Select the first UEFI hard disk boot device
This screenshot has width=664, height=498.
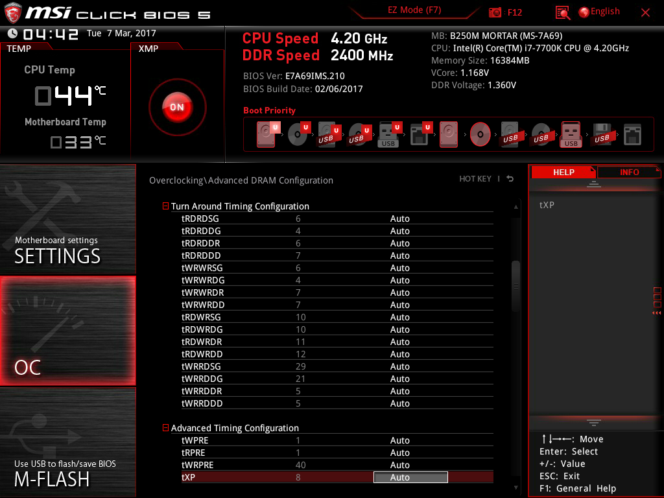[267, 134]
